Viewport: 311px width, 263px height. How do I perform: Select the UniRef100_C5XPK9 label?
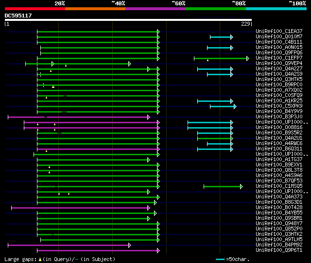279,106
